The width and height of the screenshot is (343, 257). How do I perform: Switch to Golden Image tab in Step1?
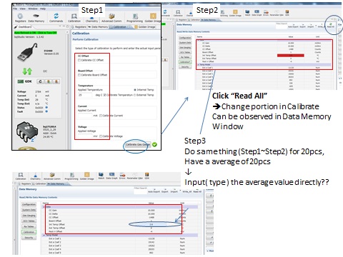click(145, 27)
